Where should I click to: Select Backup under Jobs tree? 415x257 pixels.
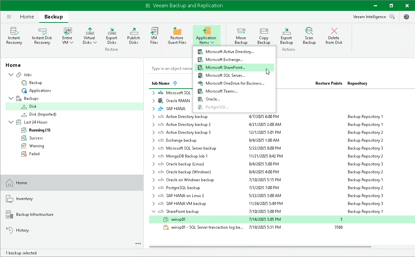tap(36, 83)
